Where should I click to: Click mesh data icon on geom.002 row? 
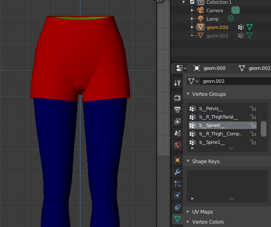250,35
